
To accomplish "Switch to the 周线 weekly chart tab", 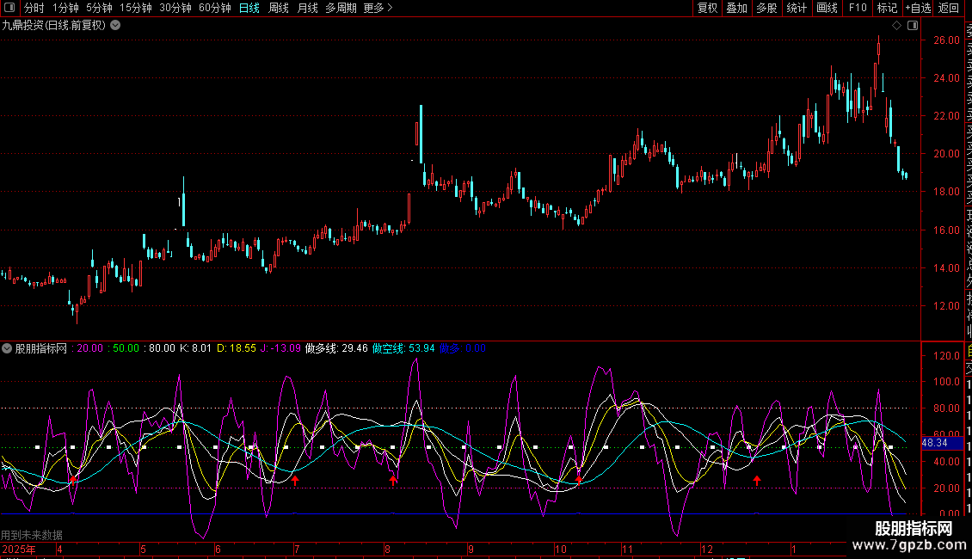I will coord(279,8).
